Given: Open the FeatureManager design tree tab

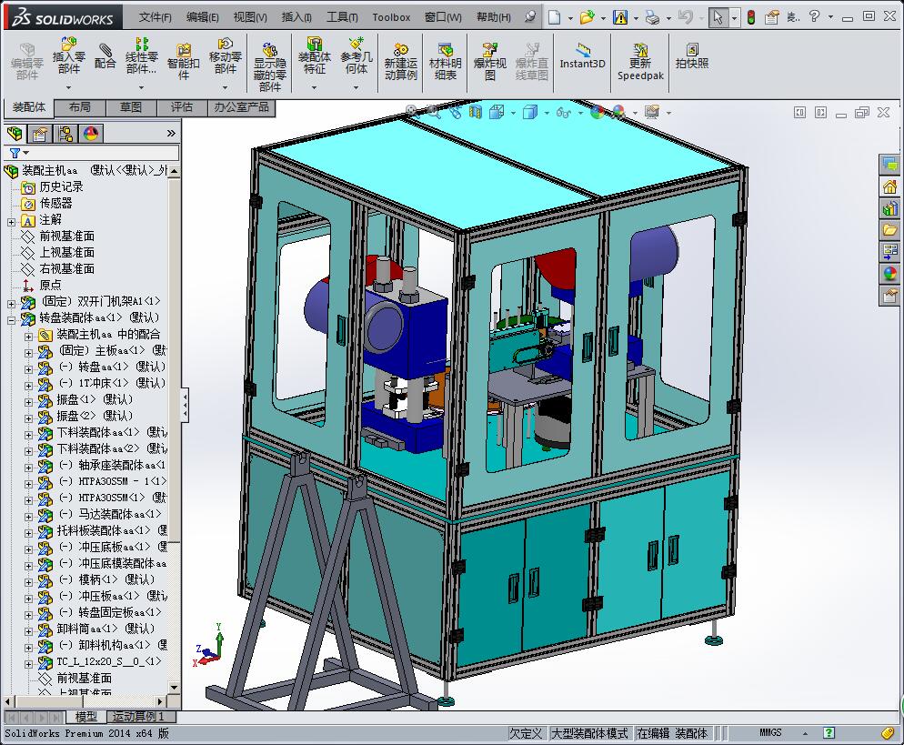Looking at the screenshot, I should [x=15, y=134].
